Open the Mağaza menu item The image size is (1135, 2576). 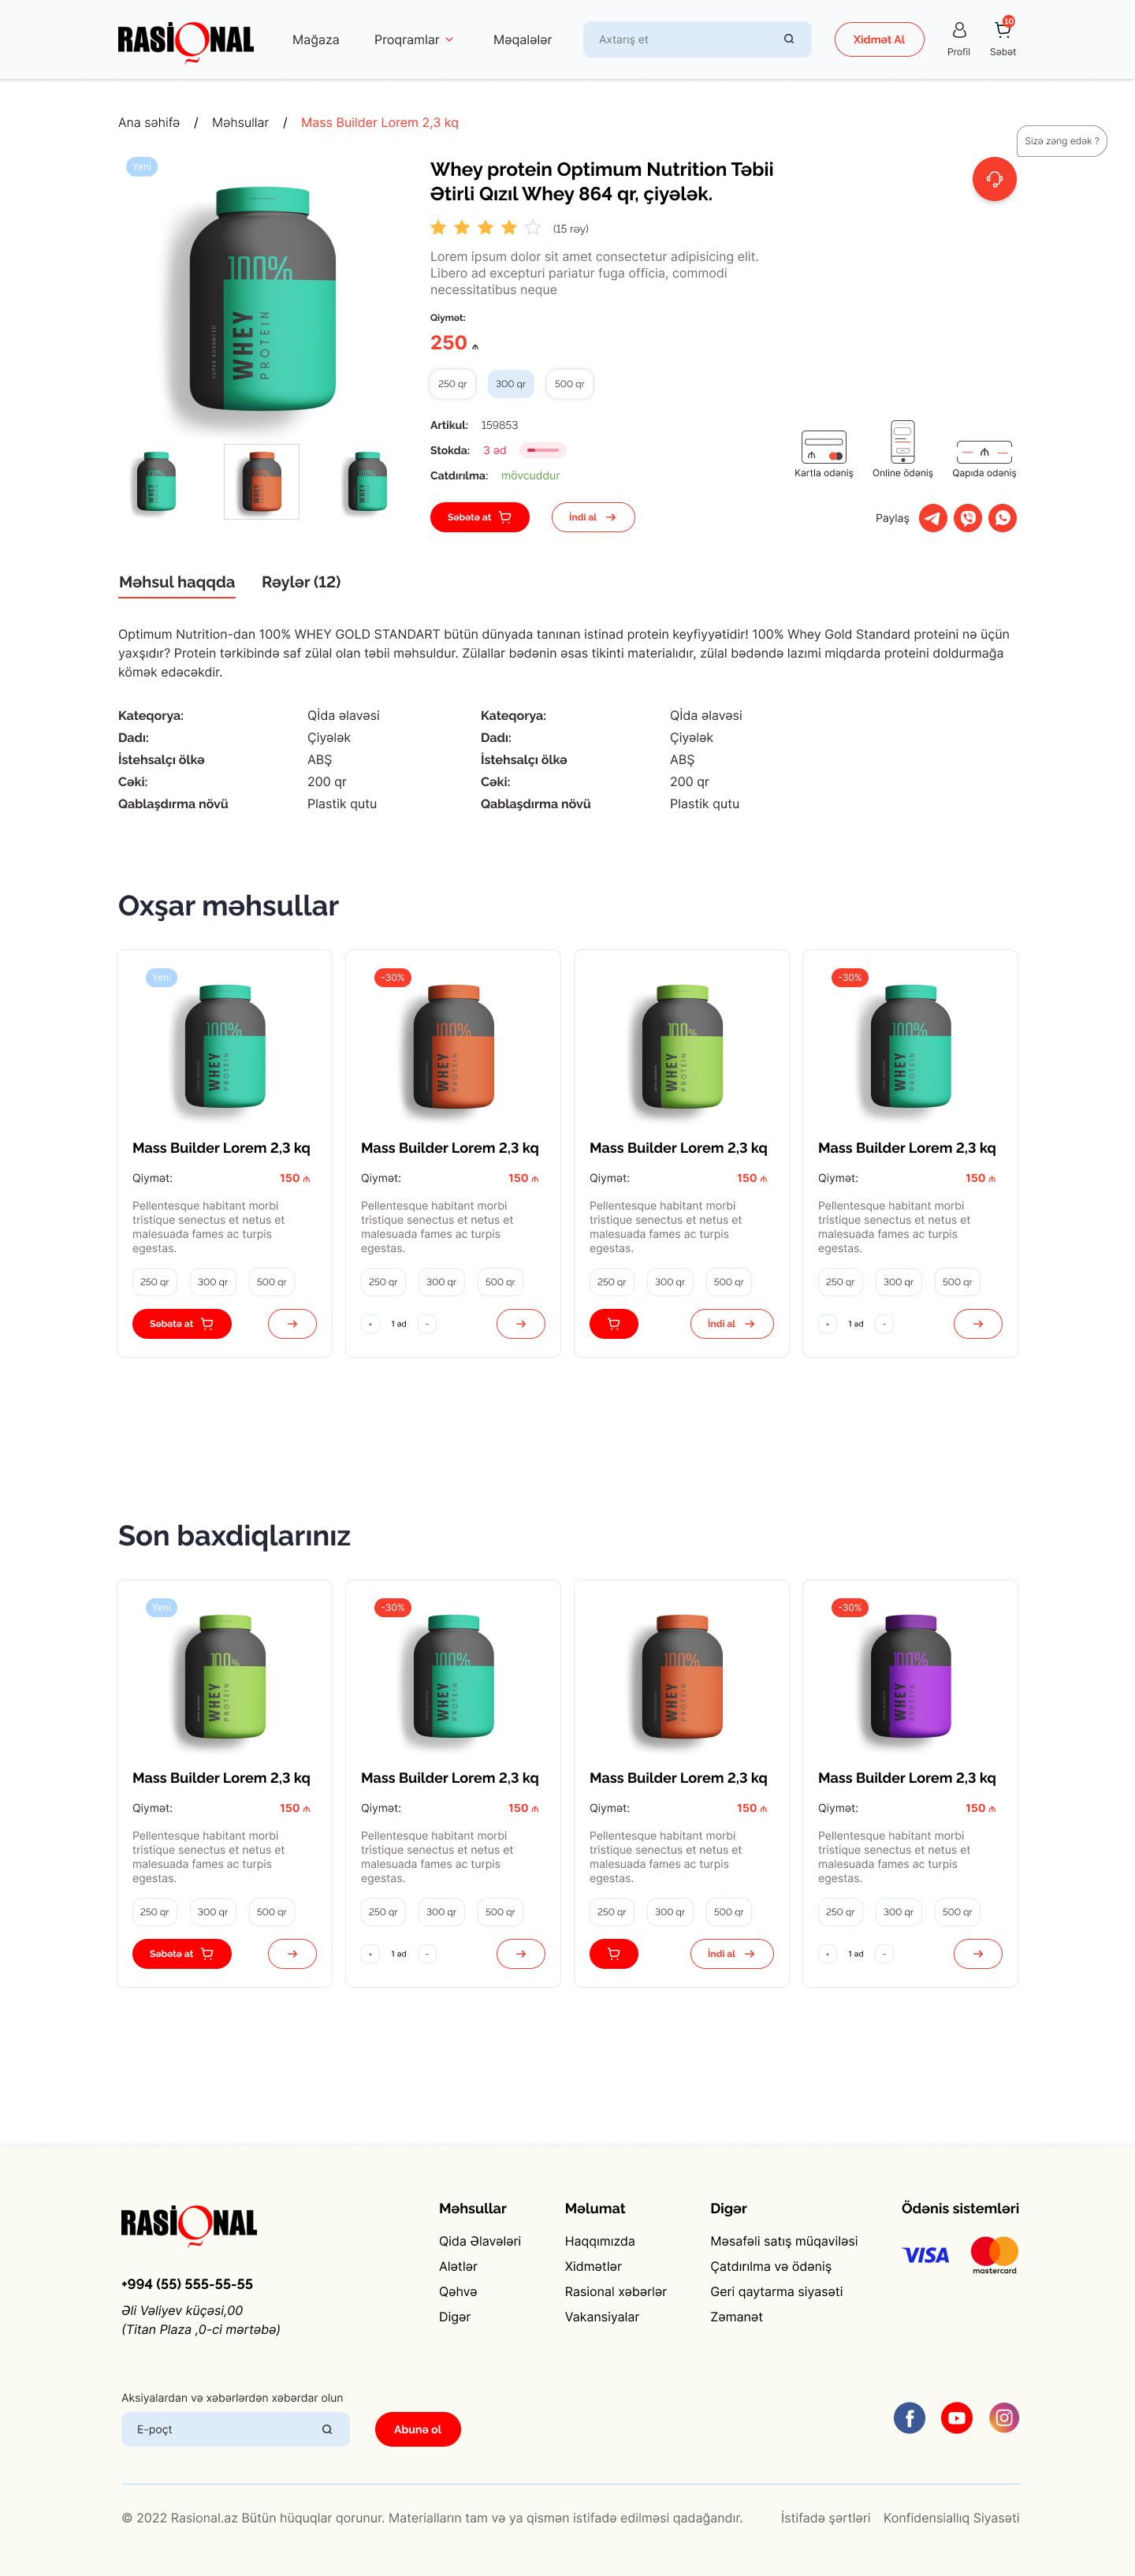[x=315, y=39]
